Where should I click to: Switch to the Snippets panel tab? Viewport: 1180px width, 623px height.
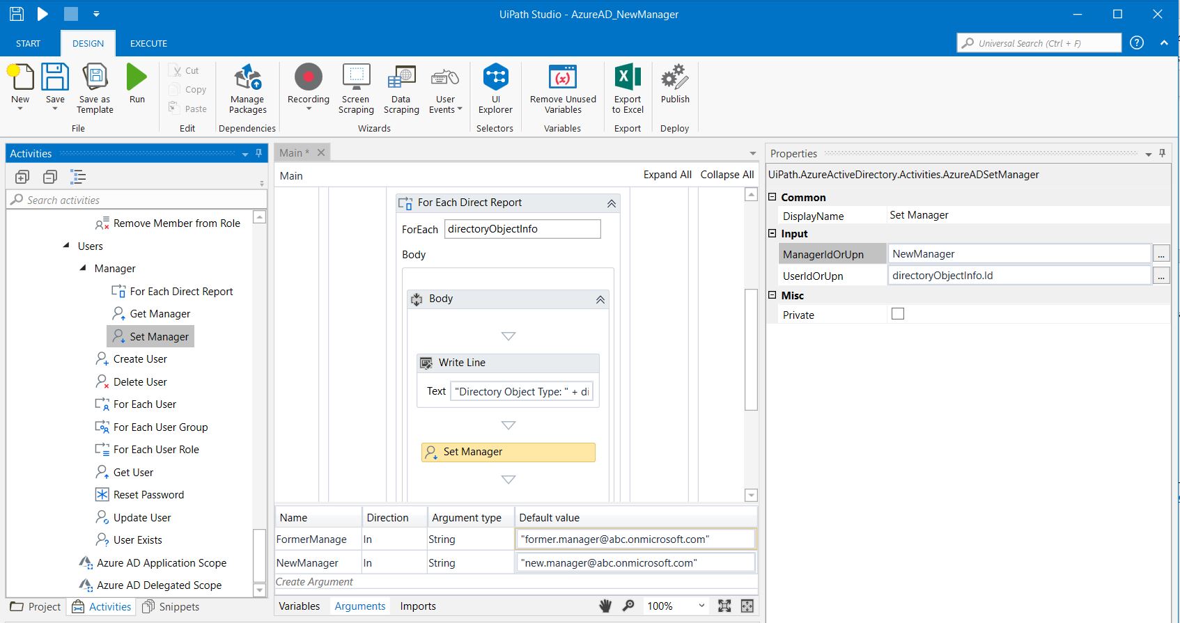[x=171, y=607]
